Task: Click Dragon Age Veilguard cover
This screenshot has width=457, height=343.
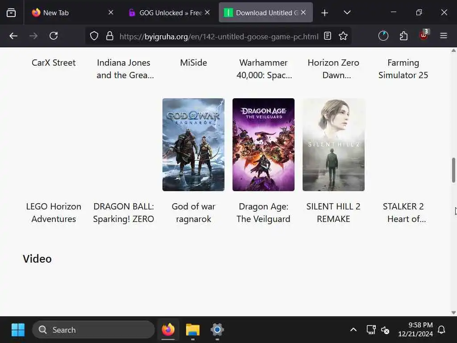Action: 263,145
